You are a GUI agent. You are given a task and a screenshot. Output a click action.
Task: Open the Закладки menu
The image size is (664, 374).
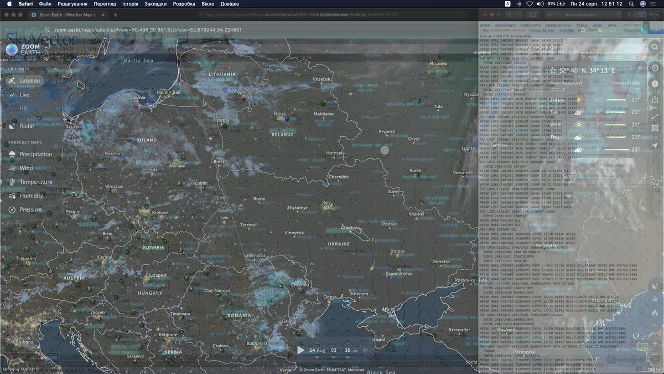[155, 4]
